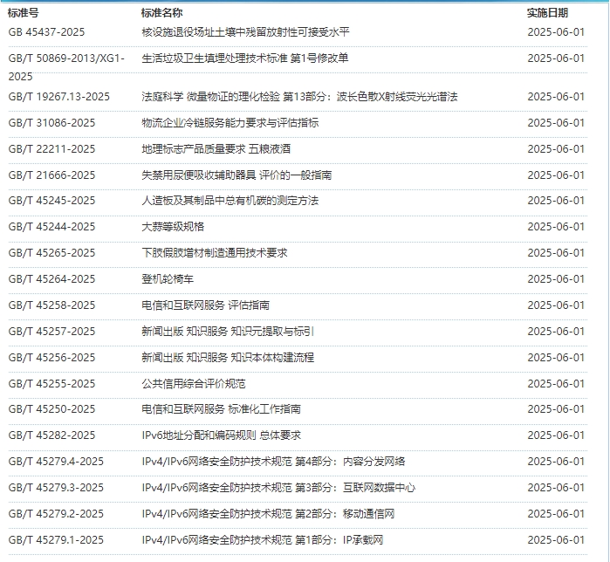
Task: Select date in 公共信用综合评价规范 row
Action: click(556, 383)
